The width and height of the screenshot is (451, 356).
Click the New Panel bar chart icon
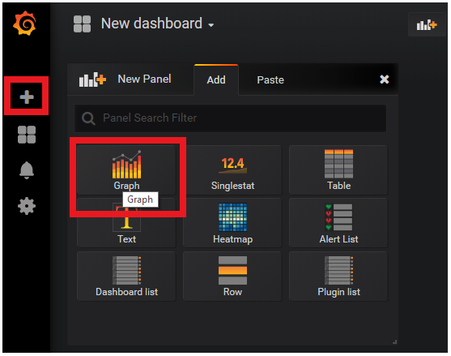[x=92, y=79]
